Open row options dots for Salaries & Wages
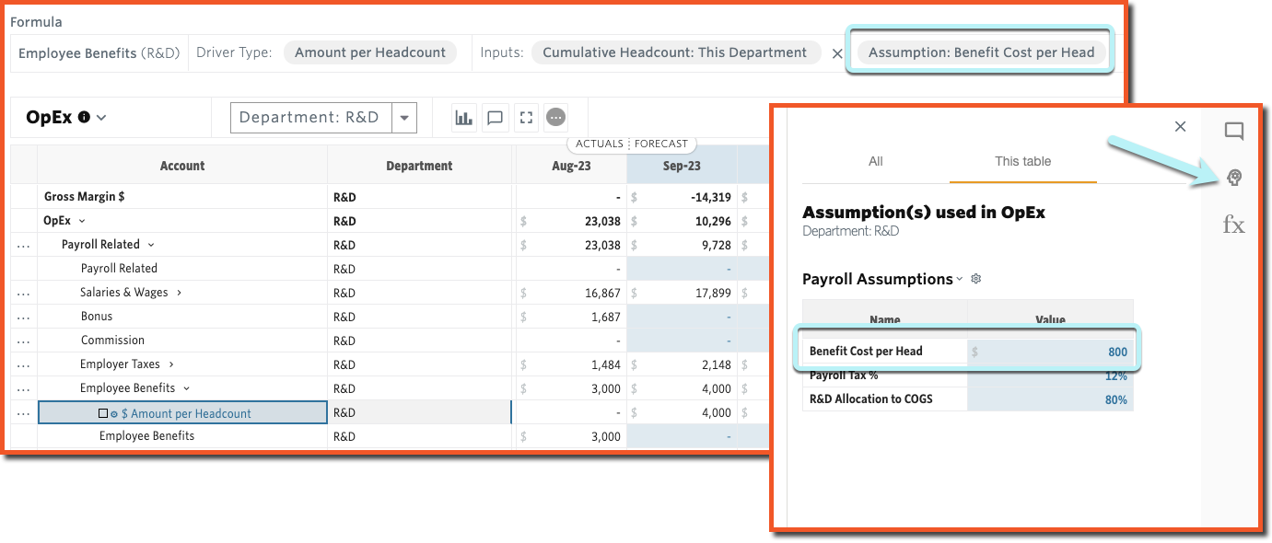 [x=24, y=293]
